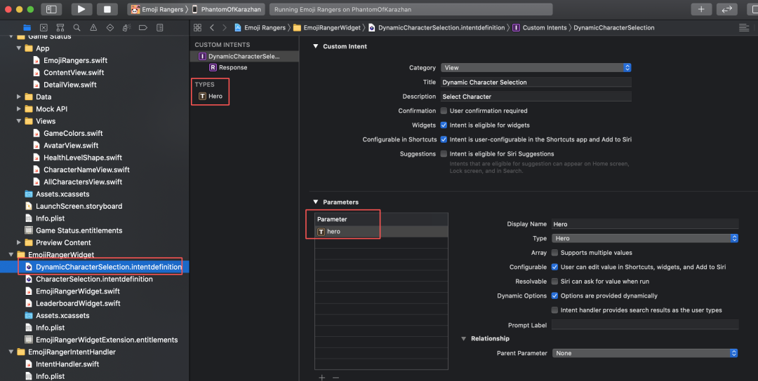Check Supports multiple values checkbox
Image resolution: width=758 pixels, height=381 pixels.
tap(555, 253)
